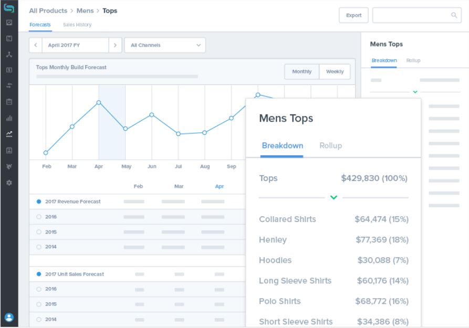
Task: Click the Hoodies breakdown row
Action: point(333,260)
